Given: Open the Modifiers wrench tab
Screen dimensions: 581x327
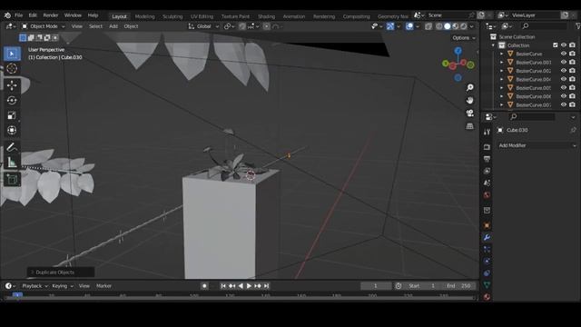Looking at the screenshot, I should [487, 237].
